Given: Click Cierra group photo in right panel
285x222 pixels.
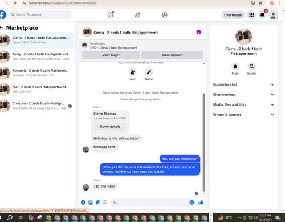Looking at the screenshot, I should (243, 37).
